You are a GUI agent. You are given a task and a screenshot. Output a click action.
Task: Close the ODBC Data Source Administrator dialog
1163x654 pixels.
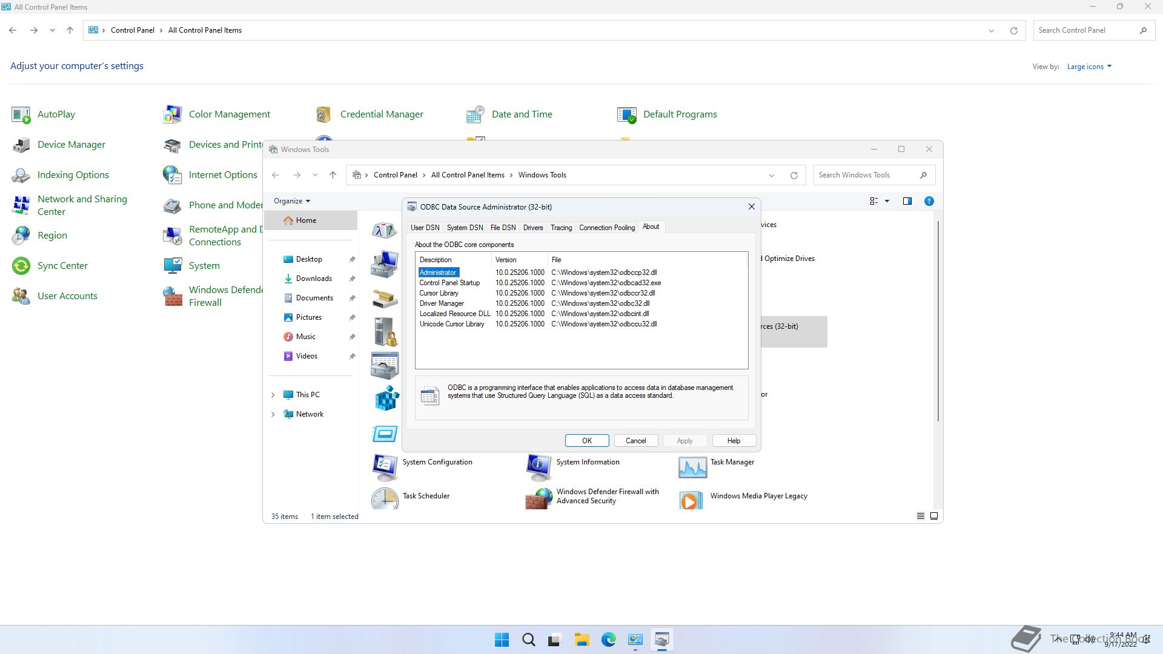click(x=751, y=206)
